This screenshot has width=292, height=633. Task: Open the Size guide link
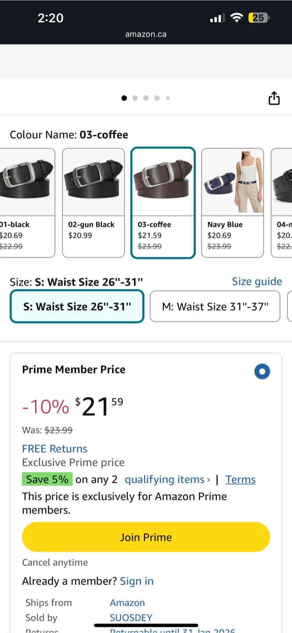[x=257, y=281]
